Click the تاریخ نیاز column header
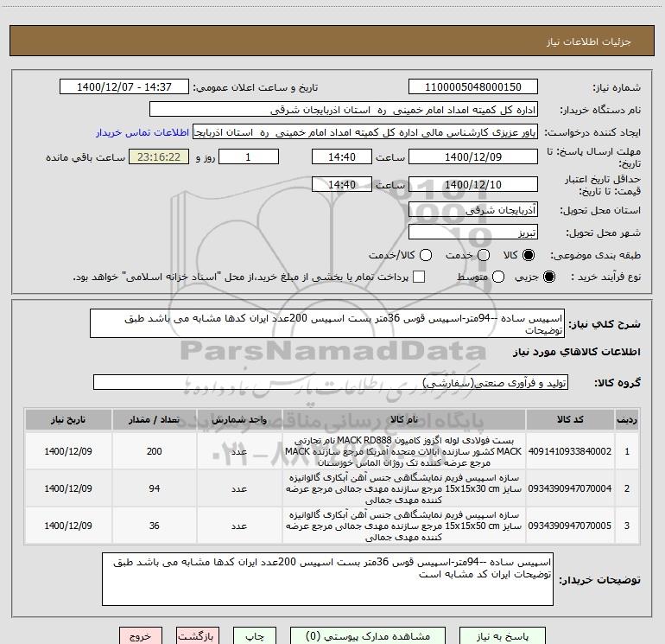Viewport: 665px width, 644px height. point(68,419)
